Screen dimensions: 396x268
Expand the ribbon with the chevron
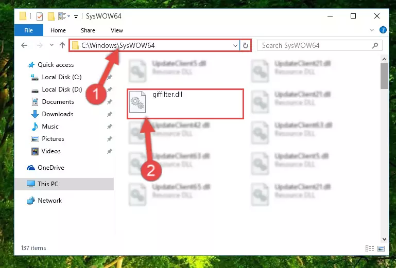click(x=371, y=30)
